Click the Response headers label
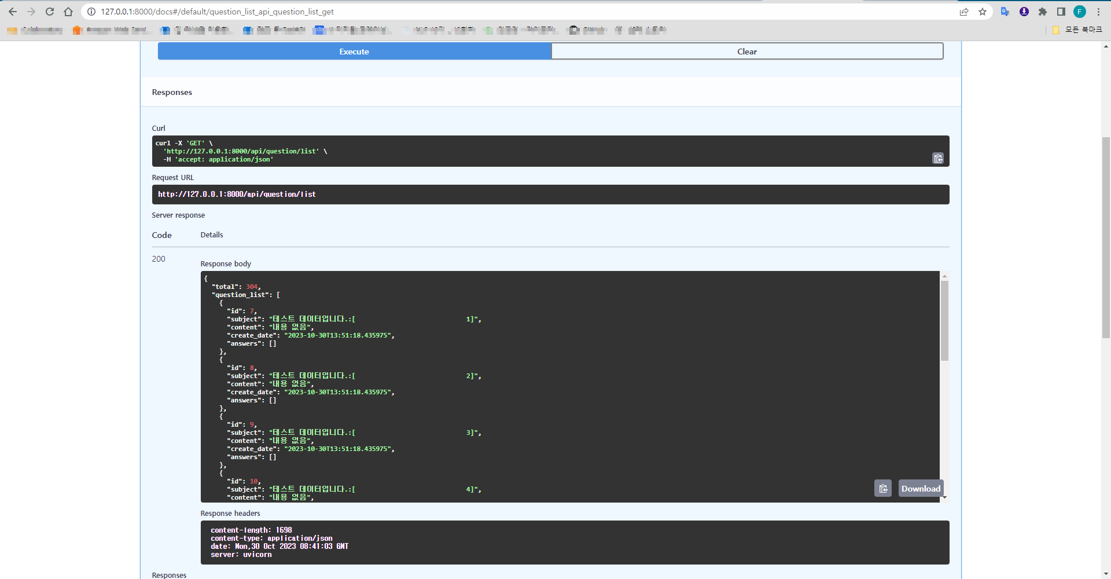Image resolution: width=1111 pixels, height=579 pixels. tap(230, 514)
